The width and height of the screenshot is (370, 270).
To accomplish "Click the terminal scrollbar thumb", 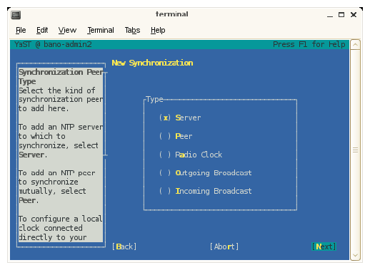I will 355,150.
